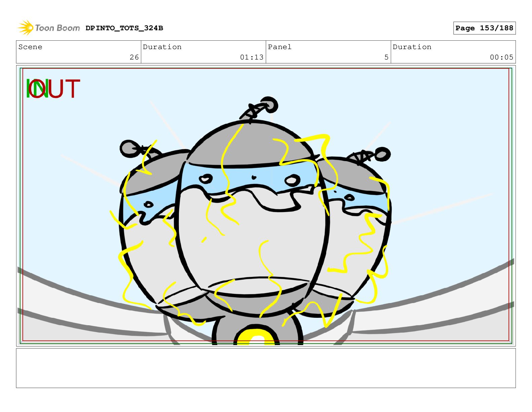Screen dimensions: 532x412
Task: Select panel duration 00:05
Action: (x=501, y=57)
